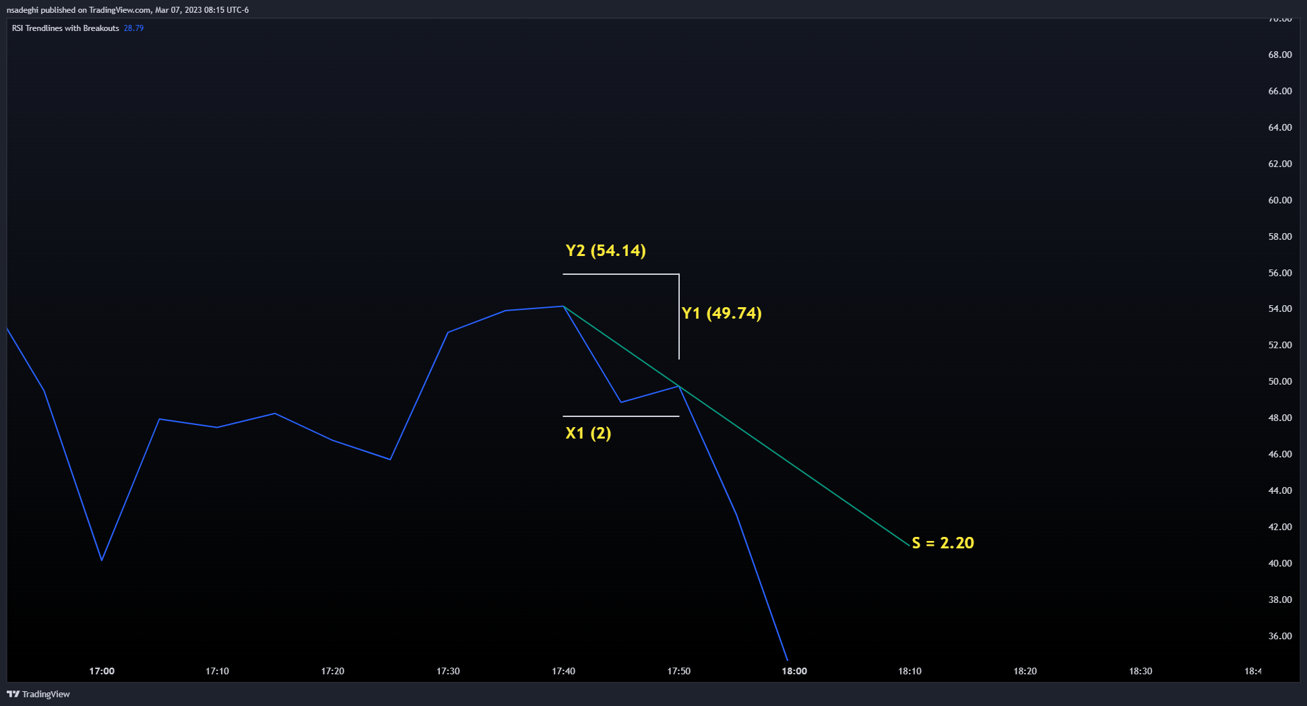The image size is (1307, 706).
Task: Click the TradingView logo at bottom left
Action: pos(38,694)
